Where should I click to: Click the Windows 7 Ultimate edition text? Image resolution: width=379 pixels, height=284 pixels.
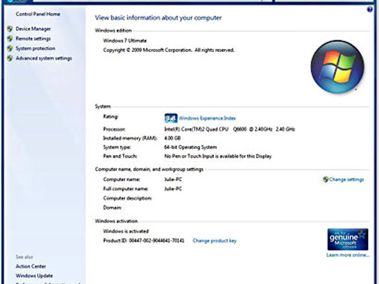point(125,41)
